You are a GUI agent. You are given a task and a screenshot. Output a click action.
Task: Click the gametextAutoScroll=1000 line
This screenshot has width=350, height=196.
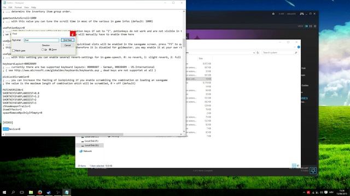click(x=20, y=18)
